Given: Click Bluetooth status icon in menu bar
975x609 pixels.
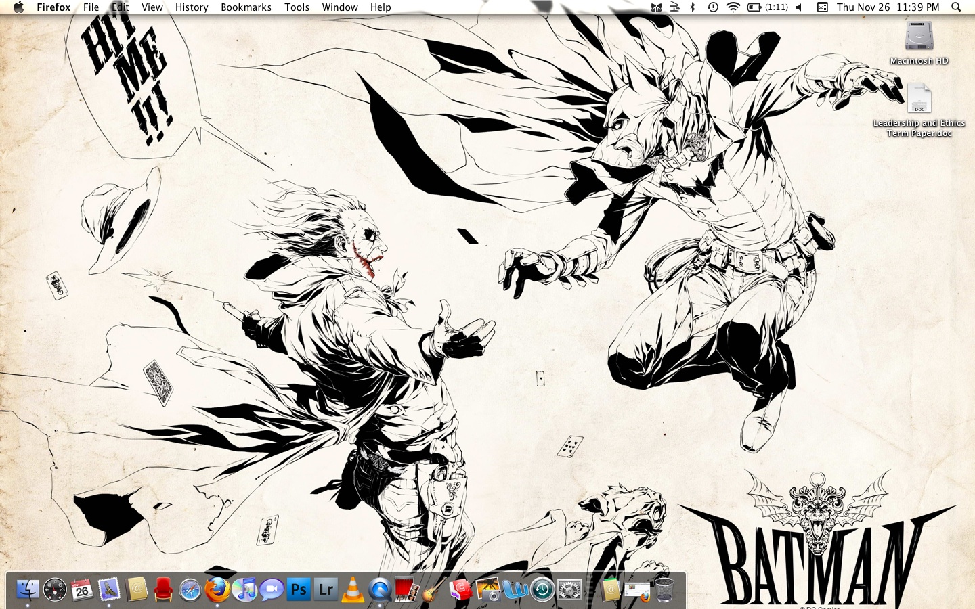Looking at the screenshot, I should [x=692, y=7].
